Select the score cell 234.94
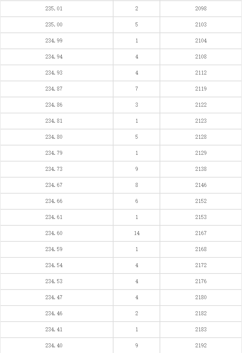Image resolution: width=242 pixels, height=353 pixels. pyautogui.click(x=54, y=57)
